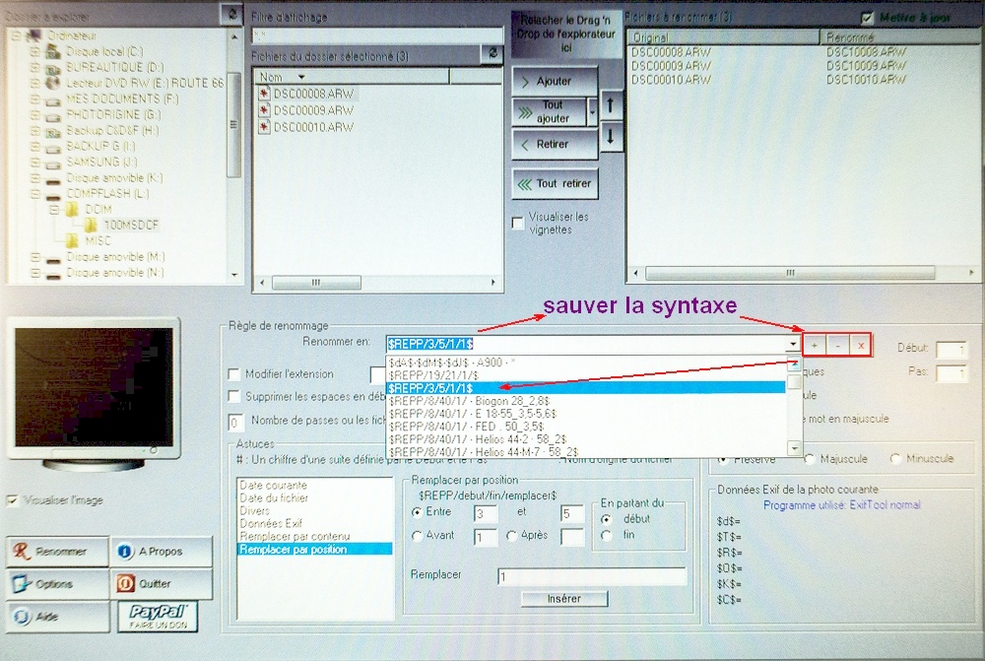The width and height of the screenshot is (985, 661).
Task: Open the Options dialog
Action: (56, 584)
